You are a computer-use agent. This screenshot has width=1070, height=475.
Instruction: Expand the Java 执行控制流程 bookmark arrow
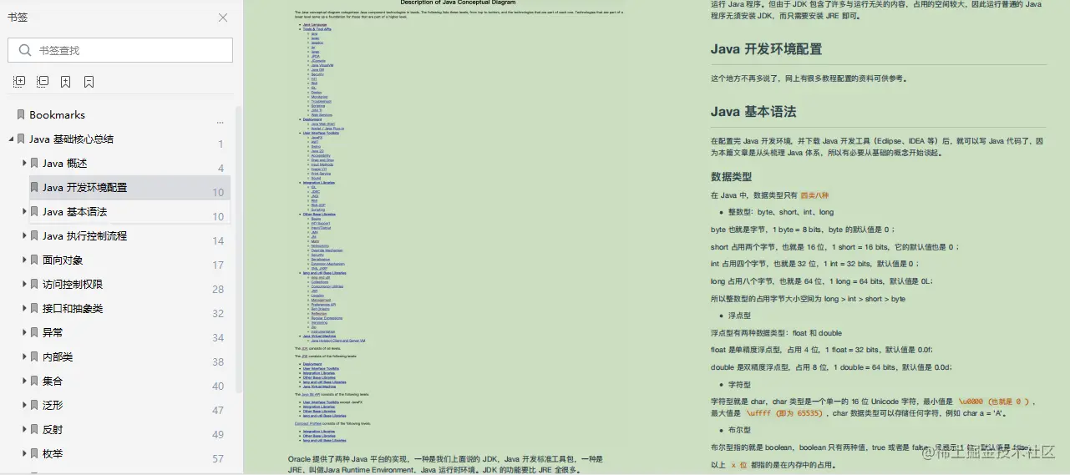click(x=24, y=236)
